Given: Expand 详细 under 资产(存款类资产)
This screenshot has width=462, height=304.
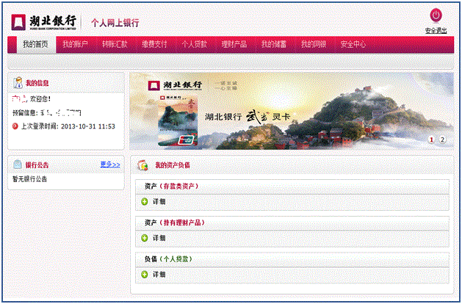Looking at the screenshot, I should click(145, 201).
